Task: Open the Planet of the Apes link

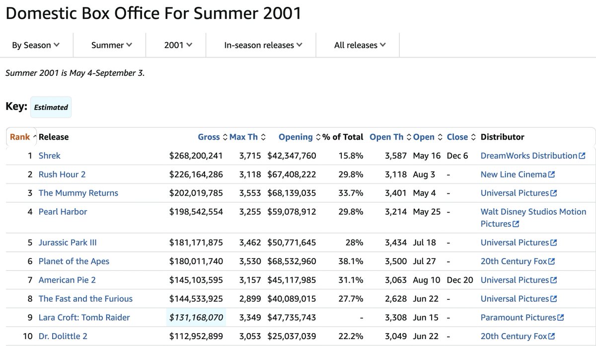Action: point(74,261)
